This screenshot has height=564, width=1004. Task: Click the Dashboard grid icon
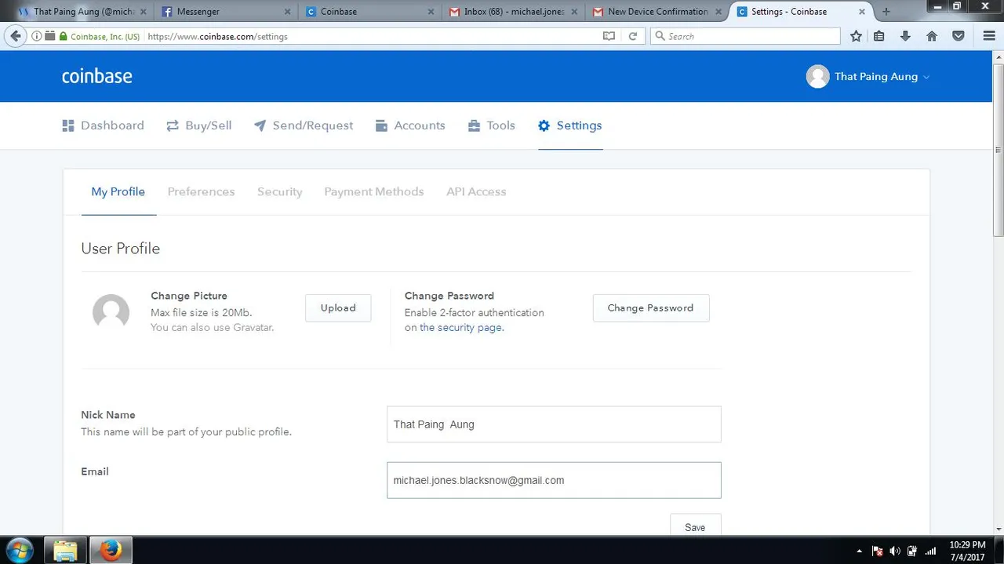68,126
